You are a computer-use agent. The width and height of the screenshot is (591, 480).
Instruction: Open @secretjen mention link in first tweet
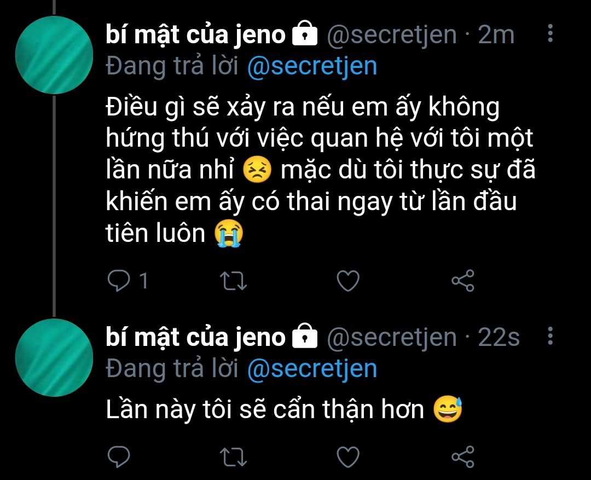point(312,66)
